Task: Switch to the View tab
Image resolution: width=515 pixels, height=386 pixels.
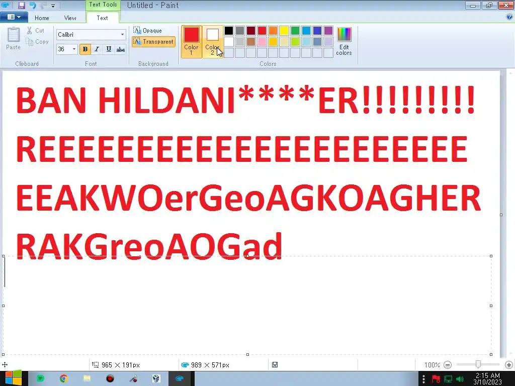Action: (x=70, y=18)
